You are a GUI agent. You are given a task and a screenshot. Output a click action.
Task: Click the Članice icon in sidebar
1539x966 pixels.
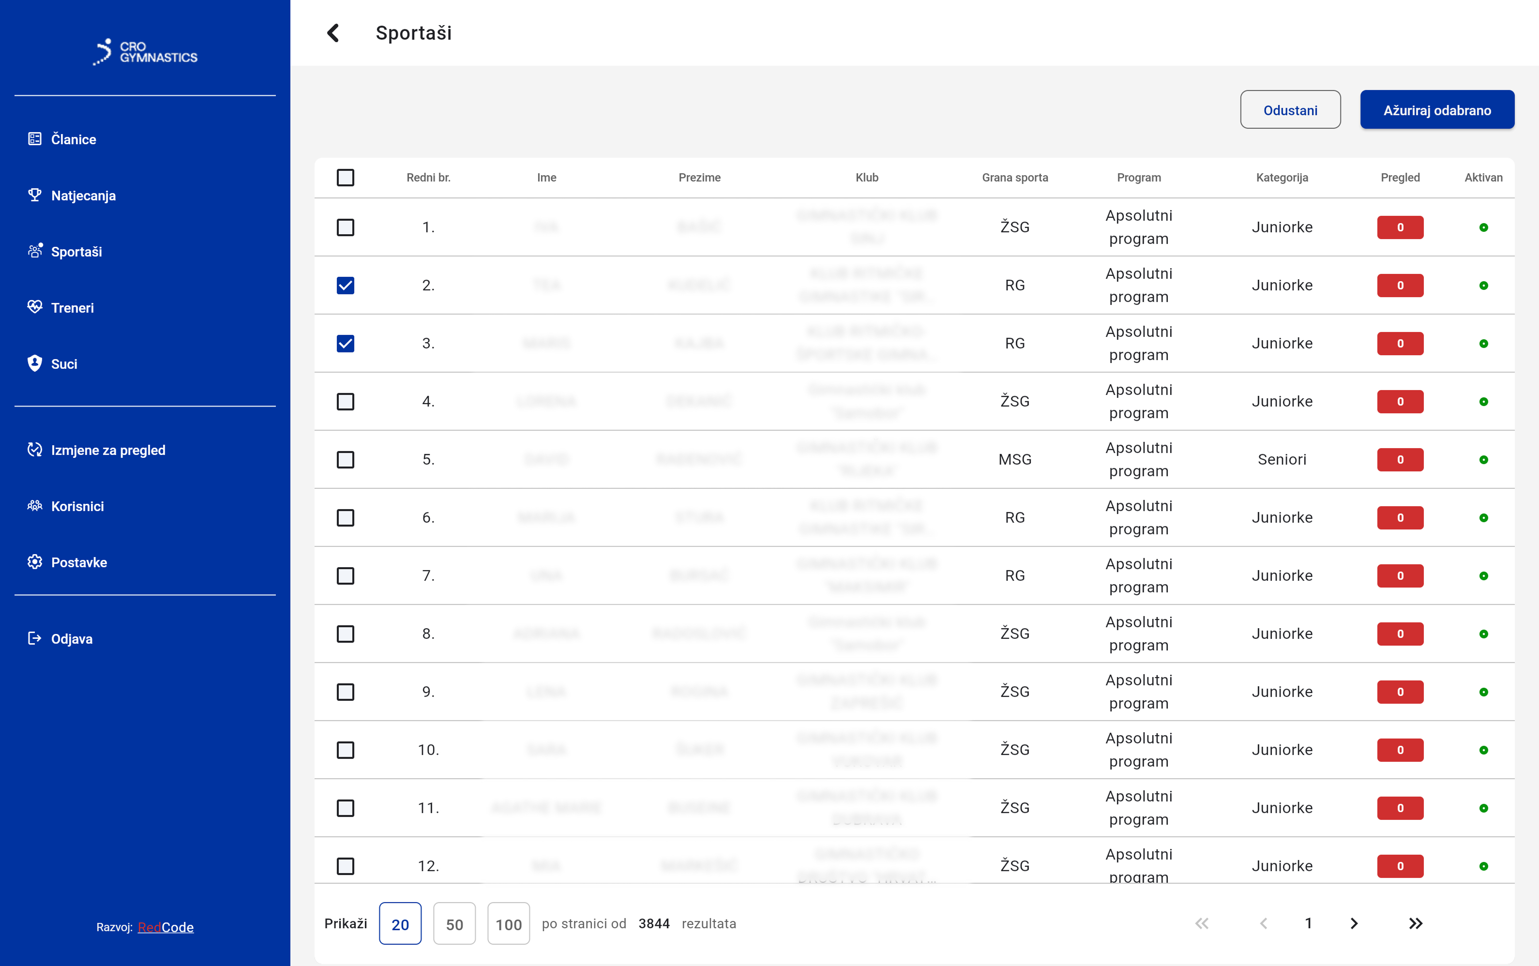[x=34, y=138]
